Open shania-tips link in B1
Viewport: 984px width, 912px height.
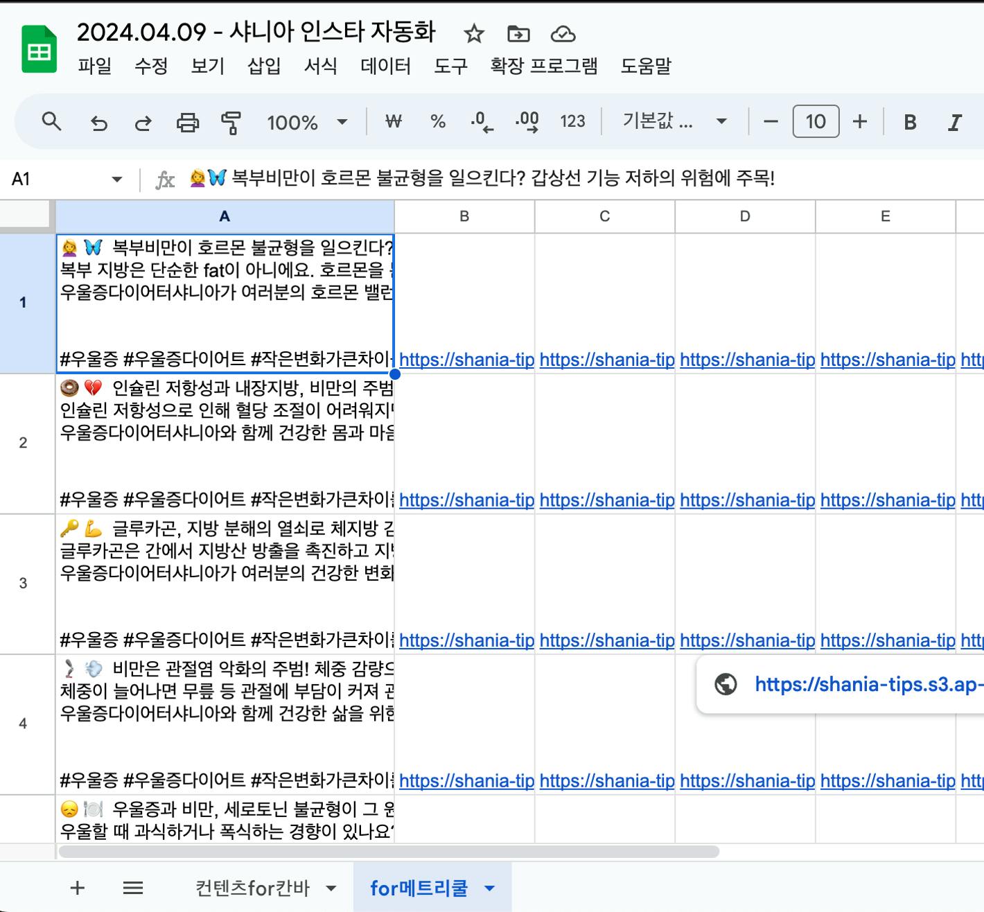click(466, 360)
